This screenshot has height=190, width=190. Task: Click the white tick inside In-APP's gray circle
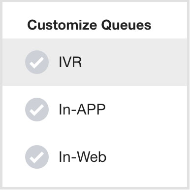[37, 110]
